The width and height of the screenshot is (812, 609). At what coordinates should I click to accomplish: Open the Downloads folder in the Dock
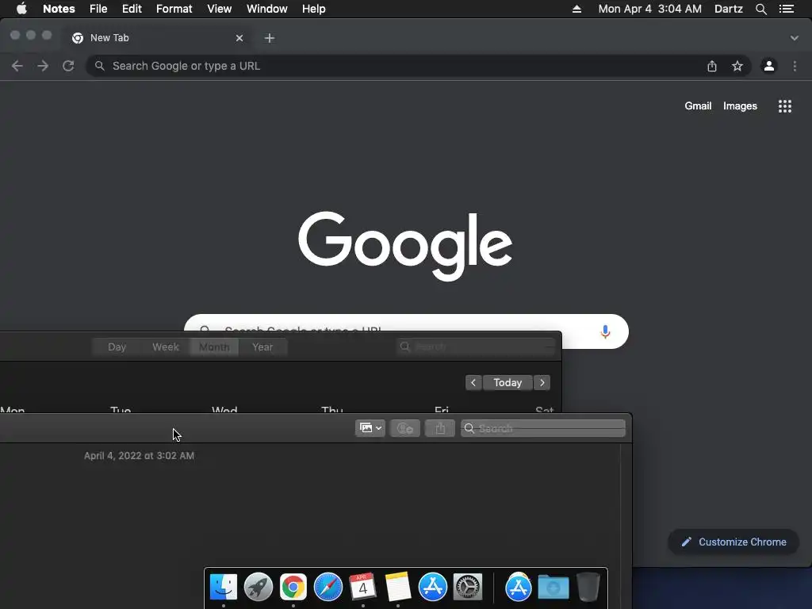[x=553, y=588]
